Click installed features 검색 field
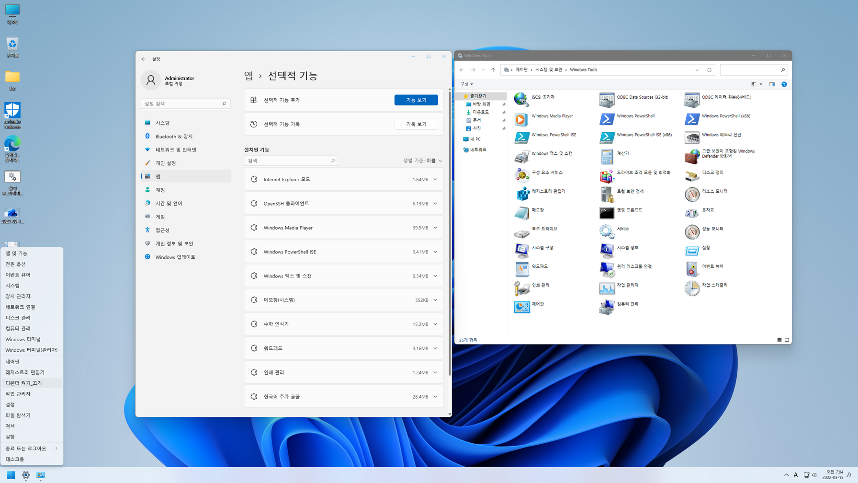 [291, 161]
